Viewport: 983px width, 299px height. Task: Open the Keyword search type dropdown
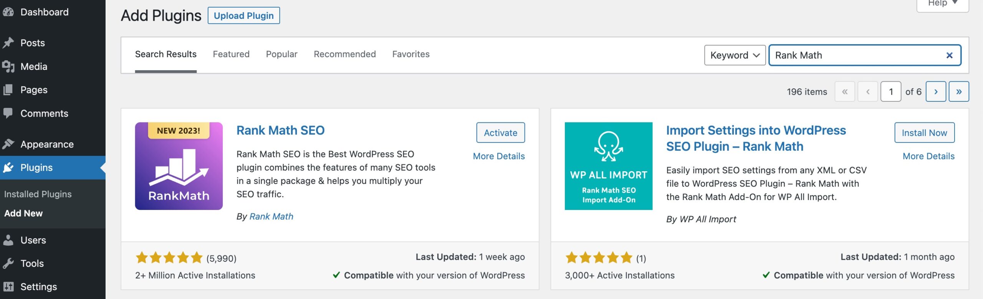(x=735, y=55)
